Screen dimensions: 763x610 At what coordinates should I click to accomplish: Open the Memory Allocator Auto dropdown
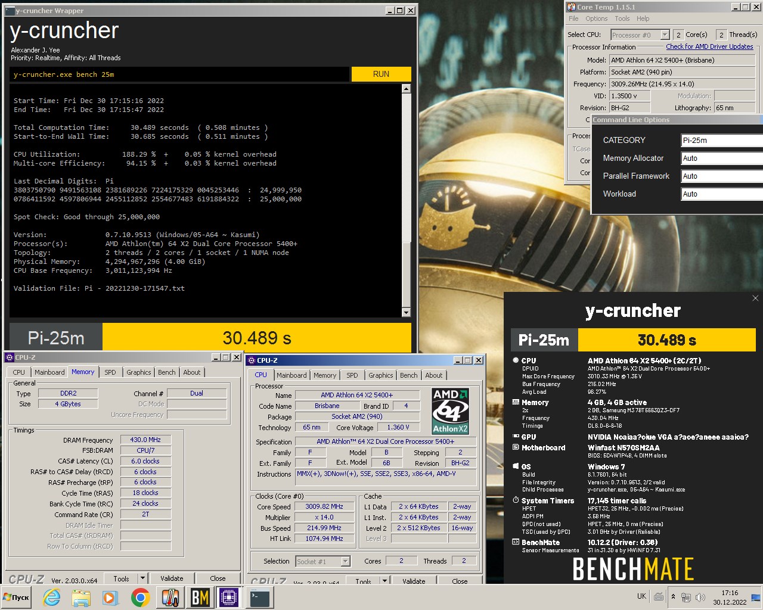pos(722,158)
